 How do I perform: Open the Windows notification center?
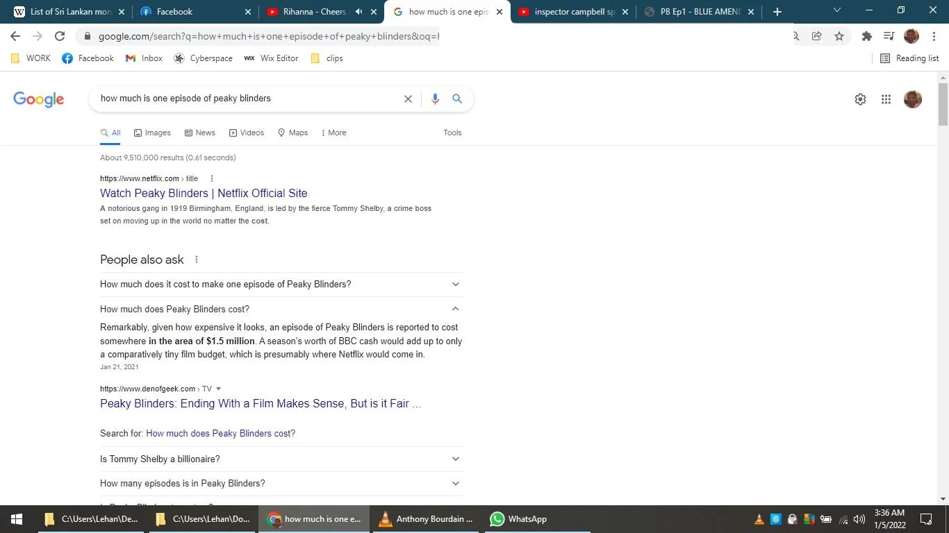926,519
